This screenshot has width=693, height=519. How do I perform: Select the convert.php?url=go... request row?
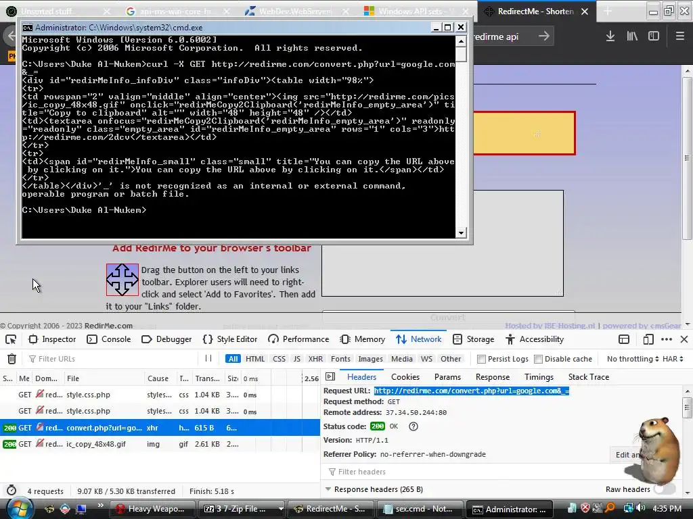tap(160, 428)
